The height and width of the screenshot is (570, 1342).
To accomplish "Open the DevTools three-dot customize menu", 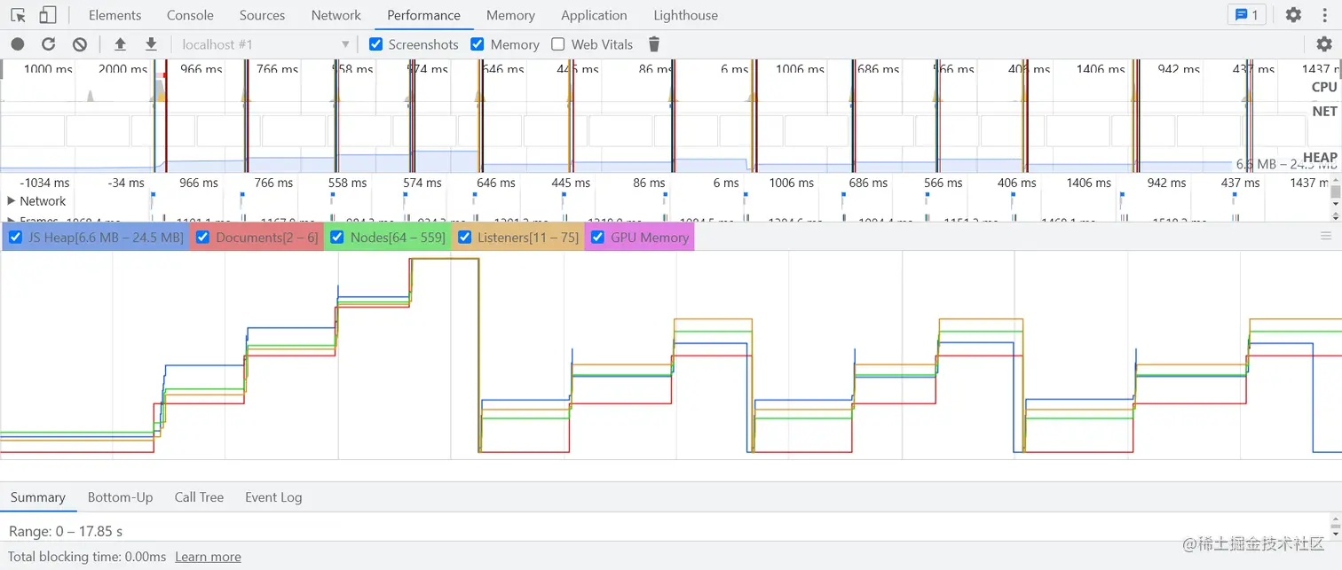I will click(x=1325, y=15).
